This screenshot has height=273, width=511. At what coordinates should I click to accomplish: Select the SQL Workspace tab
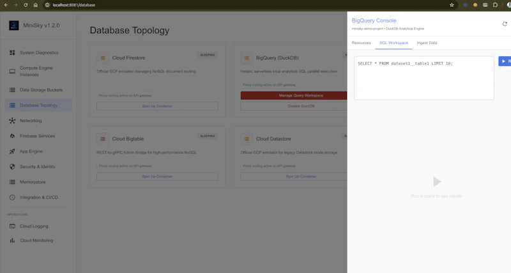(393, 43)
